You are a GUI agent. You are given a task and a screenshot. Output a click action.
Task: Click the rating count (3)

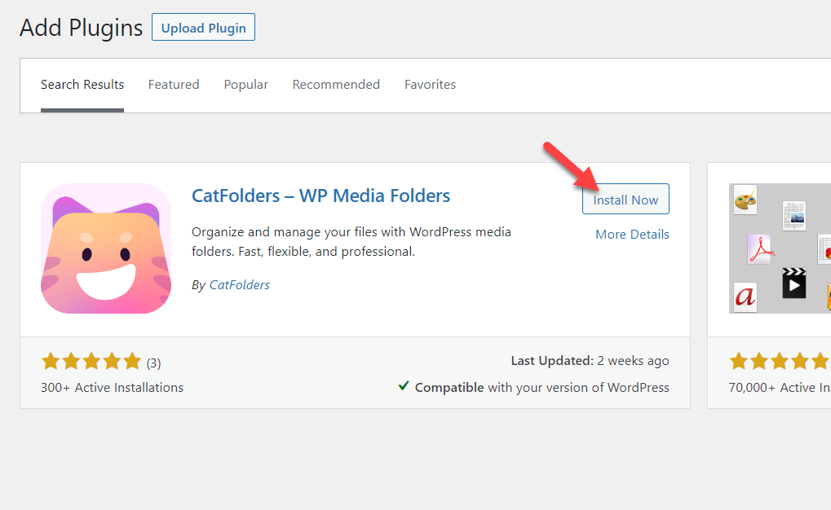(153, 363)
